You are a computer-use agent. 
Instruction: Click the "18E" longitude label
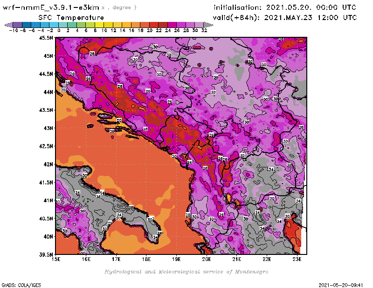(146, 259)
